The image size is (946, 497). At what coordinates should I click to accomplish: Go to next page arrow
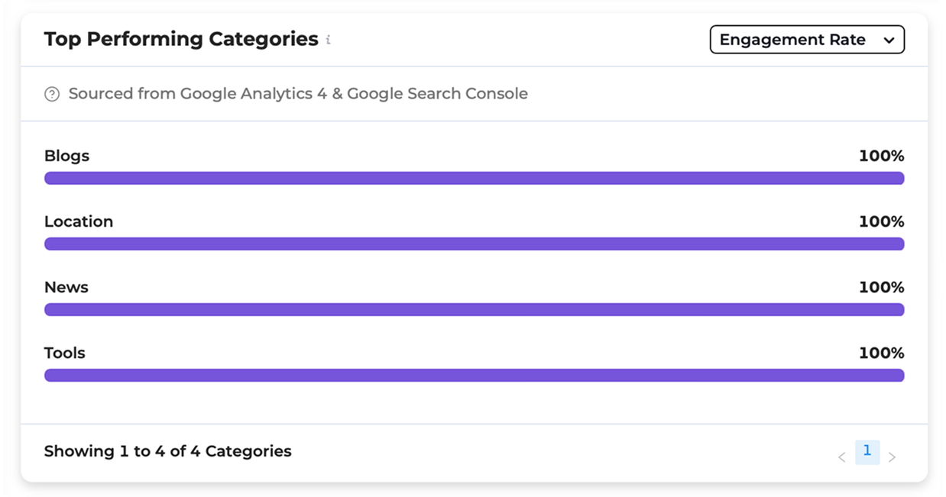[x=892, y=457]
